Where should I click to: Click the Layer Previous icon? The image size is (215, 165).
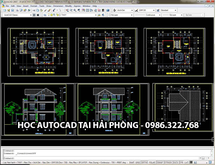click(x=103, y=15)
